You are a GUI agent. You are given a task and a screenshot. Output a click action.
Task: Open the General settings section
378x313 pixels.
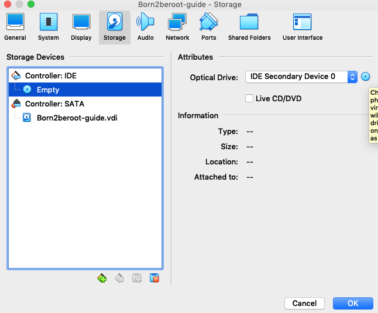(15, 27)
